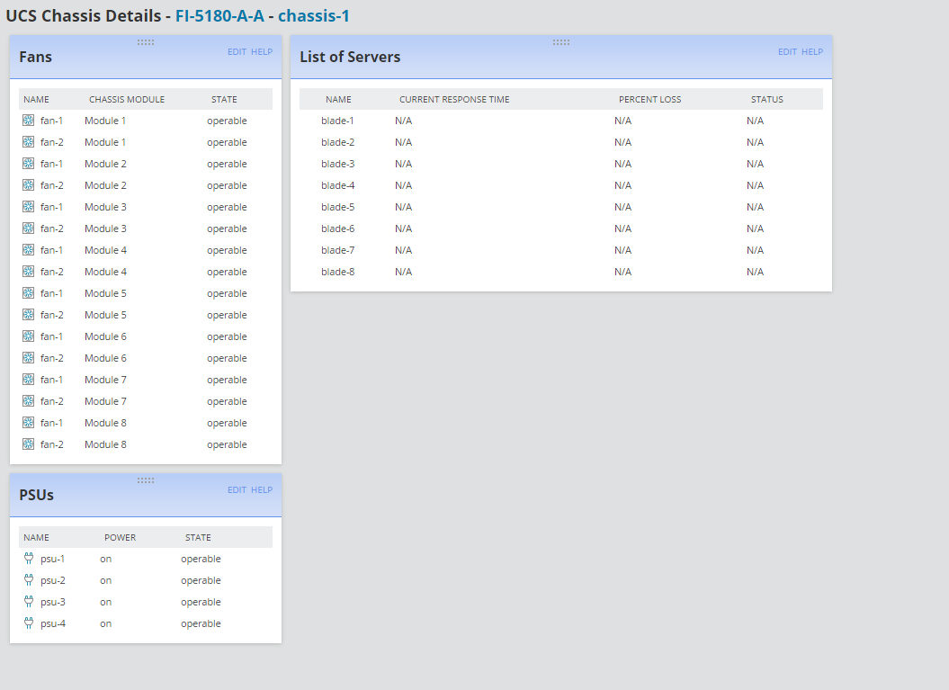This screenshot has width=949, height=690.
Task: Open Help for the Fans panel
Action: [x=262, y=52]
